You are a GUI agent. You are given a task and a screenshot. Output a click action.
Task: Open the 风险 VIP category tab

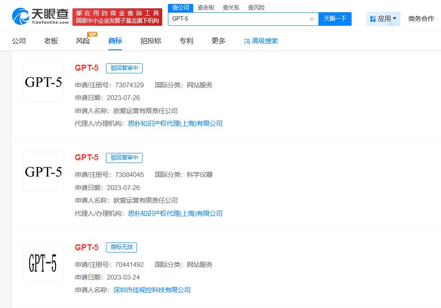(83, 41)
